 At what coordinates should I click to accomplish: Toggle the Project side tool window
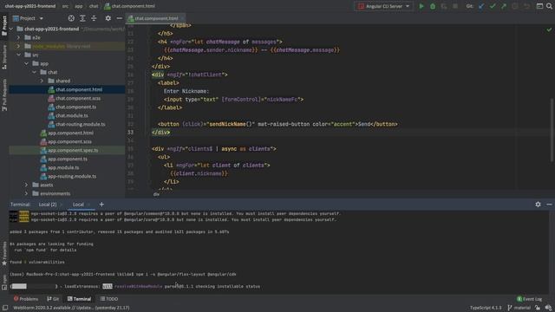[4, 25]
